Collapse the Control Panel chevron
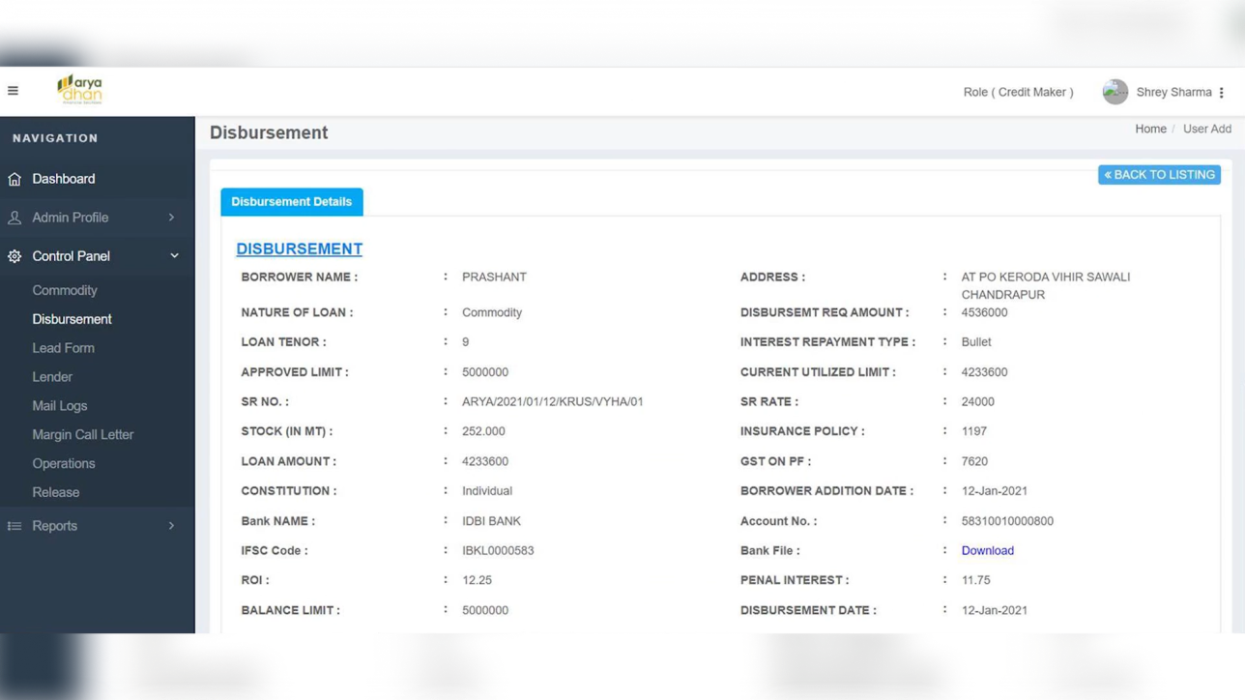The height and width of the screenshot is (700, 1245). 174,256
